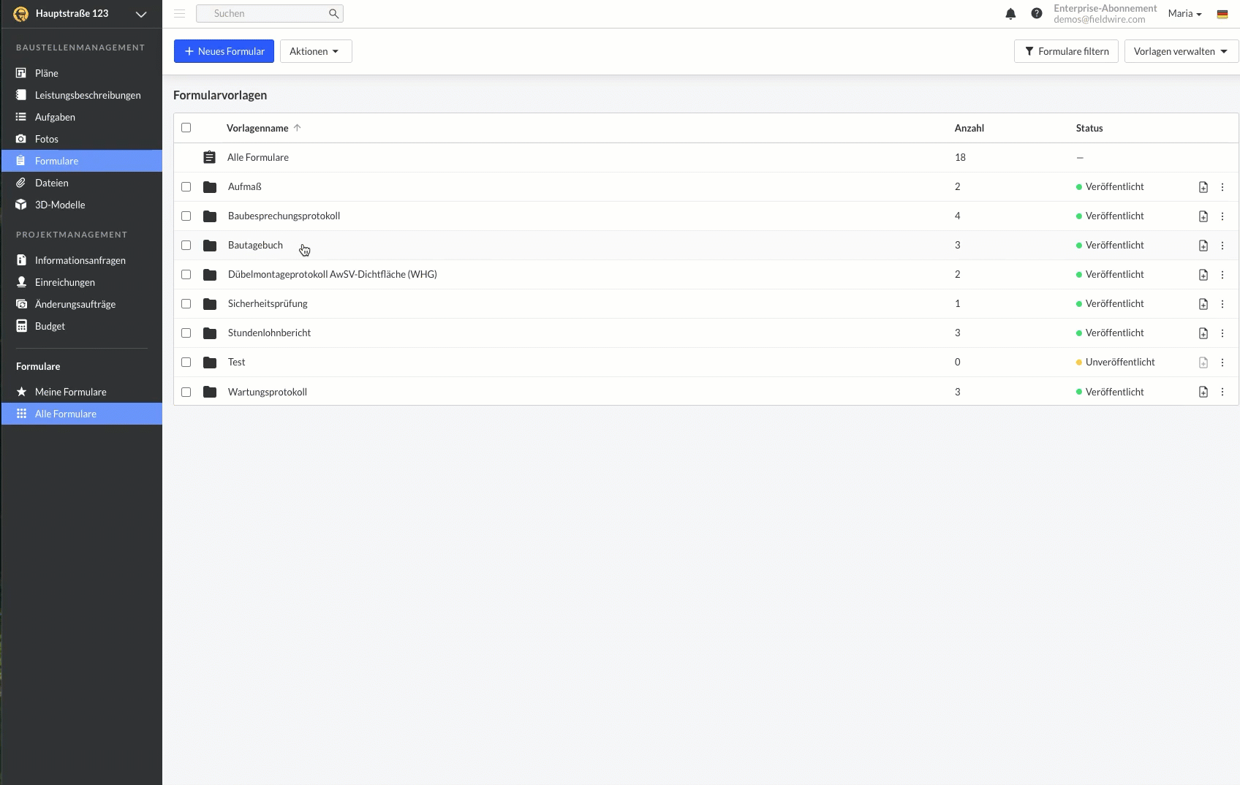Expand the Aktionen dropdown
The height and width of the screenshot is (785, 1240).
(x=315, y=51)
